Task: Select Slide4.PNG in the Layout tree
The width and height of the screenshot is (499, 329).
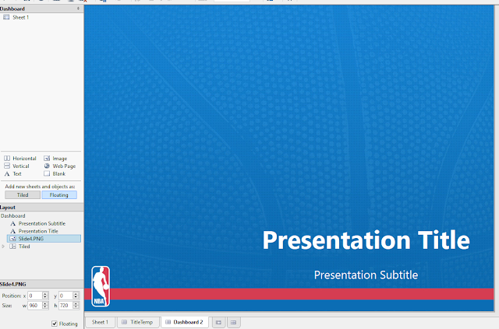Action: coord(44,239)
